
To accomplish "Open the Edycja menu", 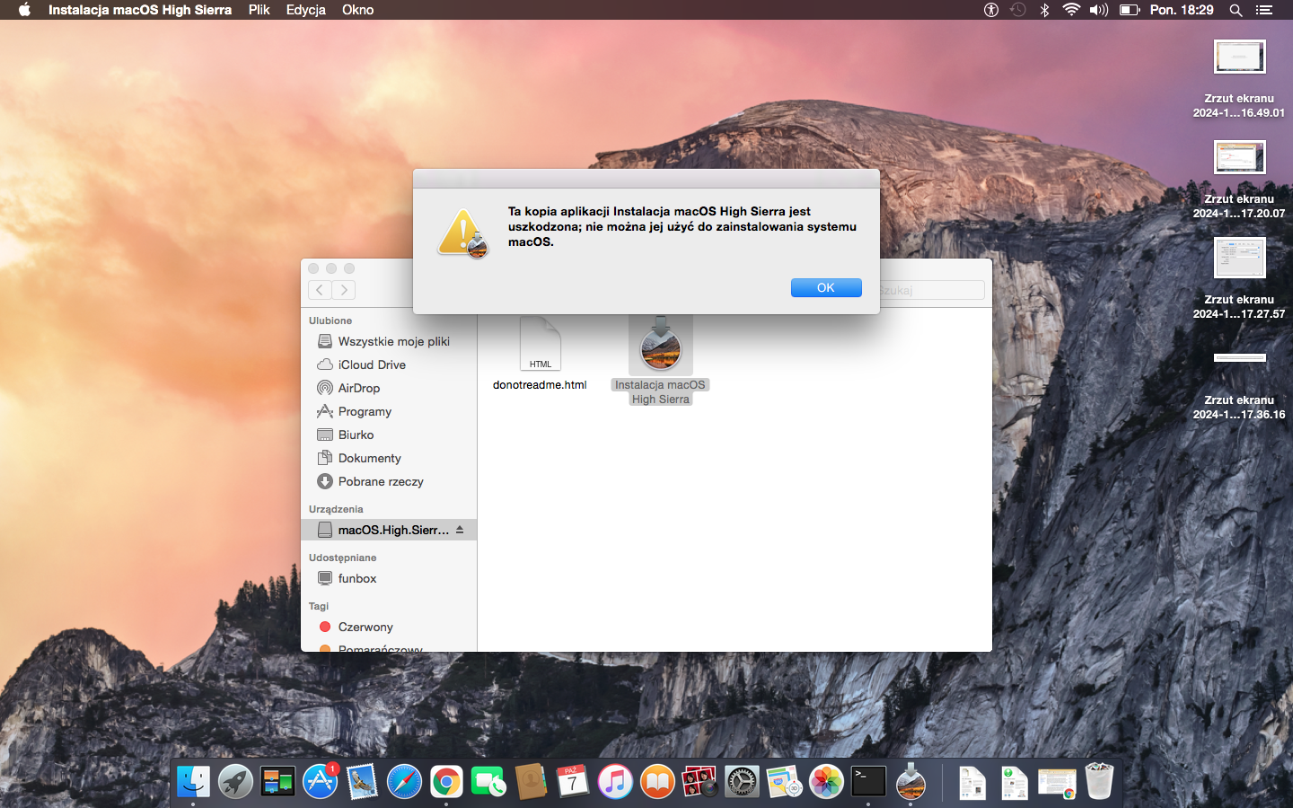I will 305,10.
